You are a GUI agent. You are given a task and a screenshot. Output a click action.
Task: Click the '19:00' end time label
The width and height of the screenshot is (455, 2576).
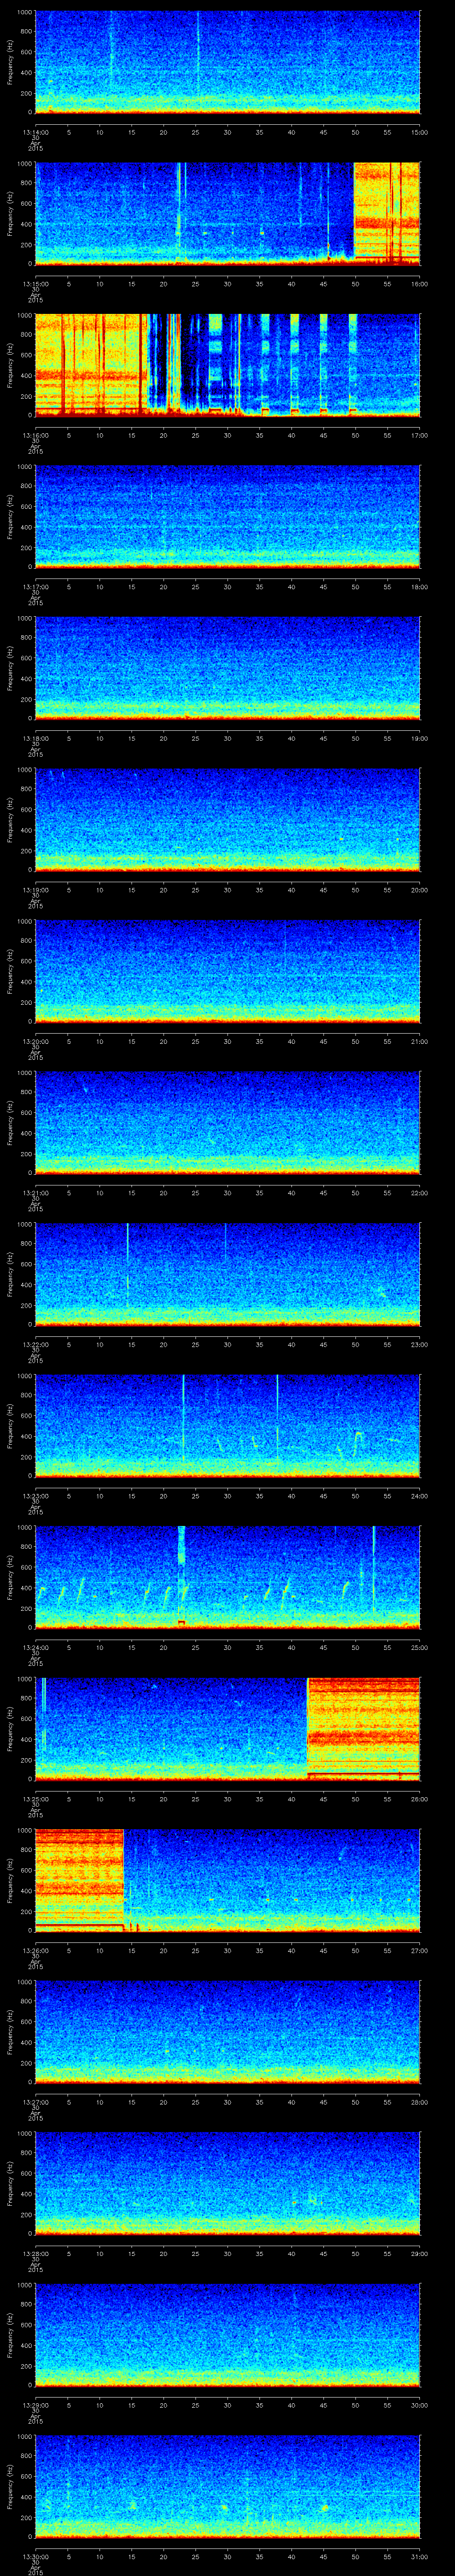point(420,738)
